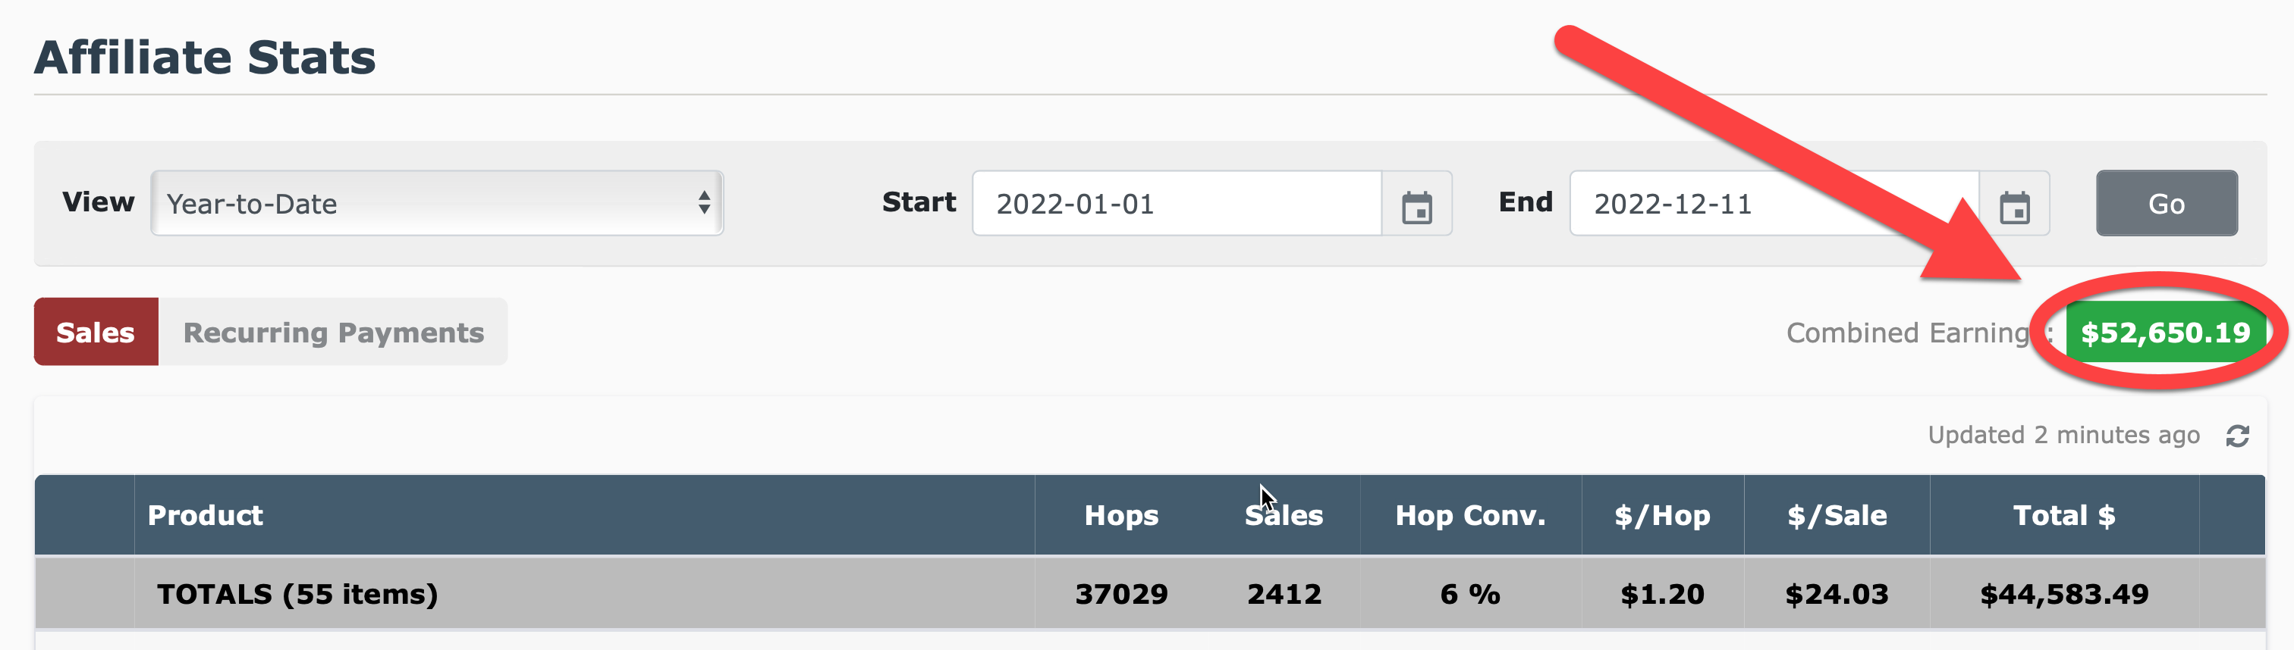The image size is (2294, 650).
Task: Click the View dropdown arrows
Action: 703,204
